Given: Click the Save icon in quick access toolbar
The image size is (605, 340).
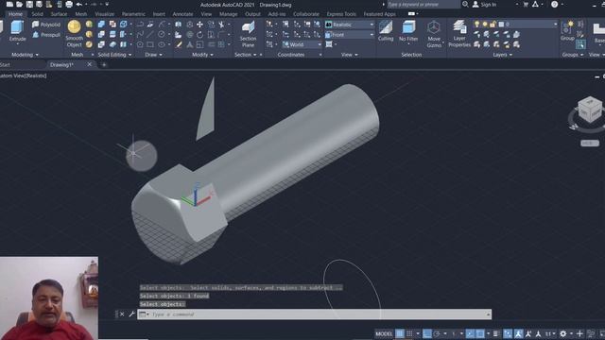Looking at the screenshot, I should point(29,5).
